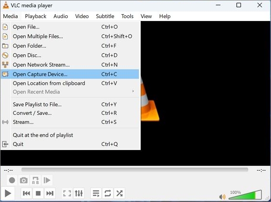The image size is (271, 202).
Task: Click the Quit exit icon
Action: click(x=5, y=144)
